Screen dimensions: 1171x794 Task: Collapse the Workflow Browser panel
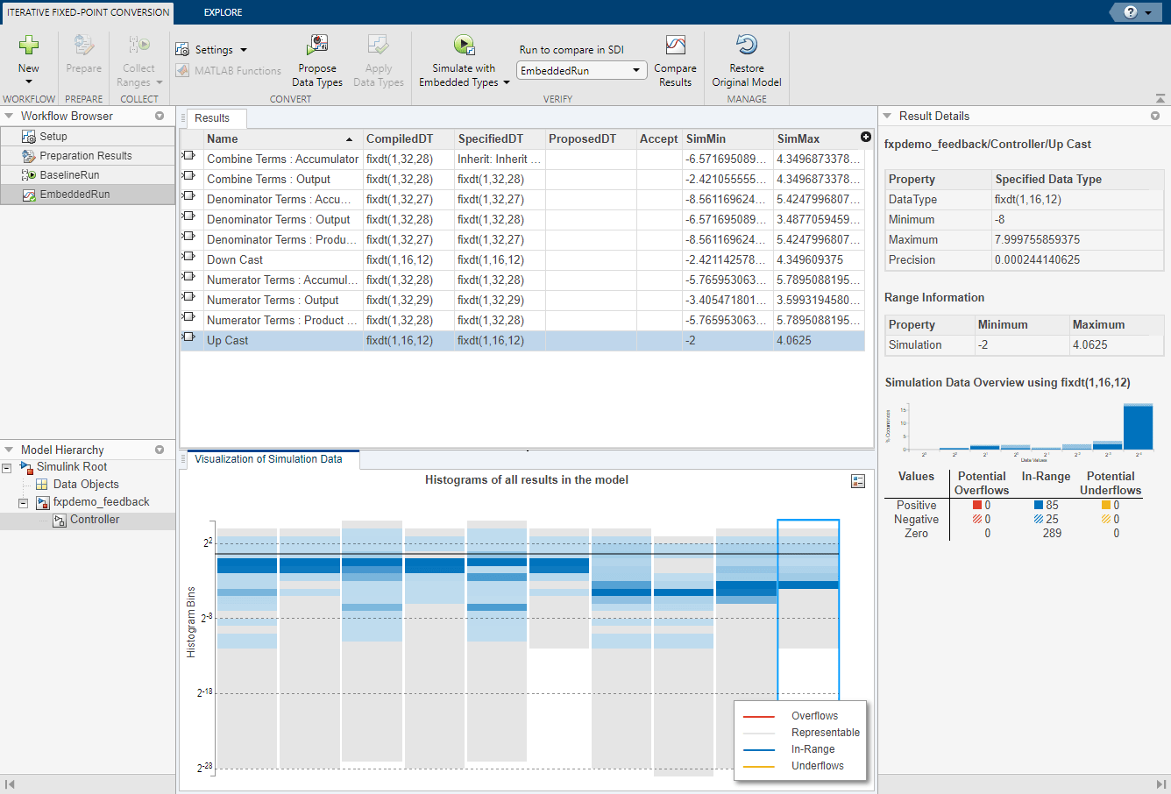click(9, 116)
